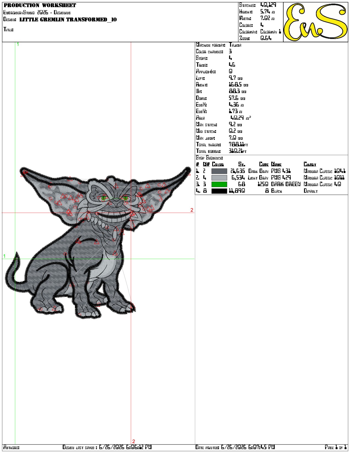Click the down value '57.6 mm'
This screenshot has height=453, width=350.
click(x=237, y=98)
